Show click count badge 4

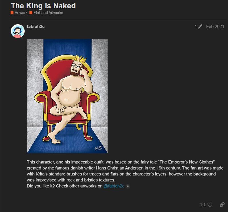[128, 186]
